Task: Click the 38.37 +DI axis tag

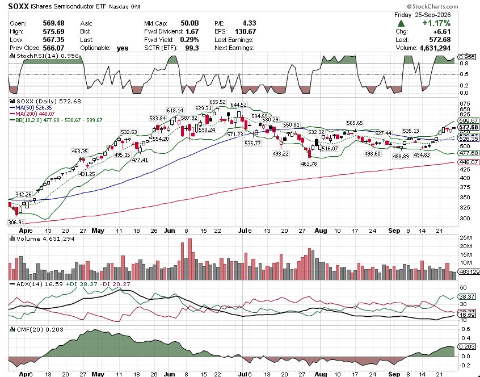Action: click(467, 296)
